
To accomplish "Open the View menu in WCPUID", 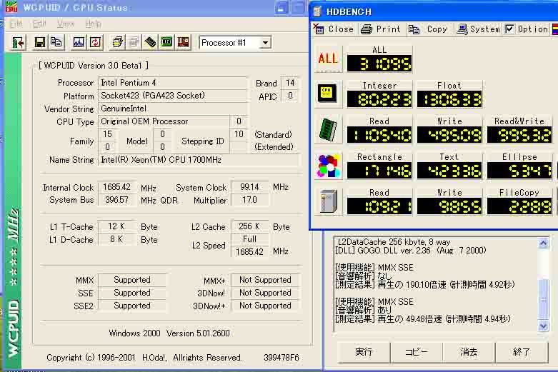I will pos(66,24).
